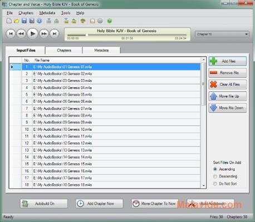Screen dimensions: 255x222
Task: Save project using the floppy disk icon
Action: (24, 21)
